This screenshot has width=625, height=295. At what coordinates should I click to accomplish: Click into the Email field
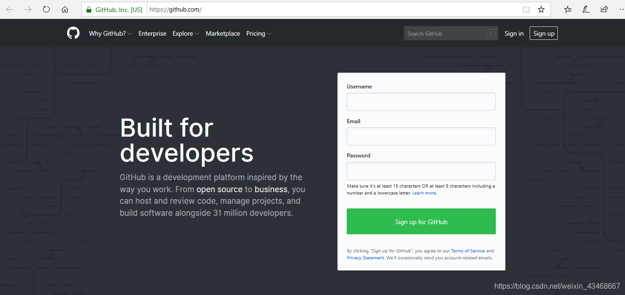pos(421,136)
